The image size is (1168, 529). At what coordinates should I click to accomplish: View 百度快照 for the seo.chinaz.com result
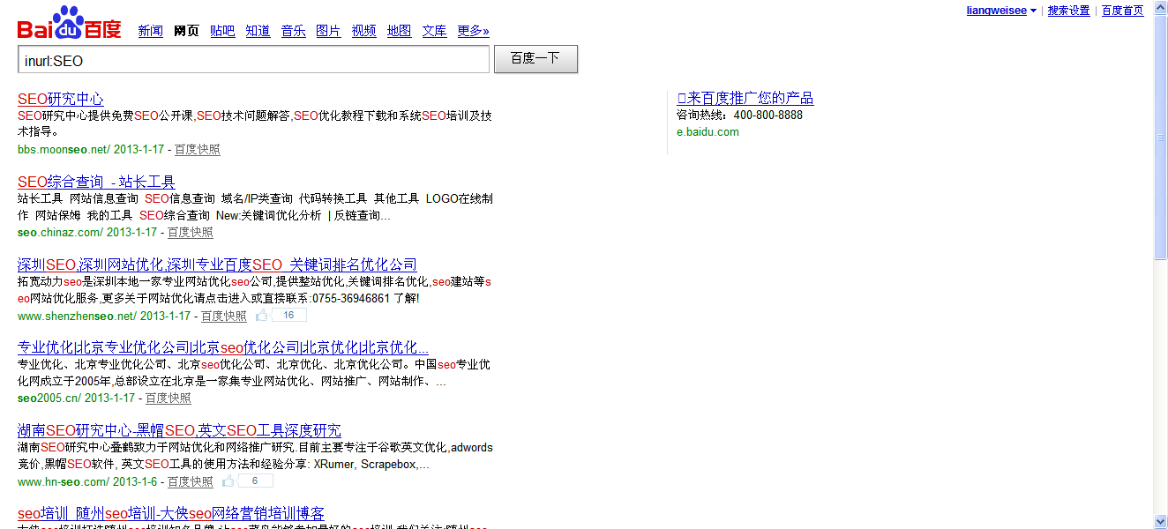click(x=191, y=233)
